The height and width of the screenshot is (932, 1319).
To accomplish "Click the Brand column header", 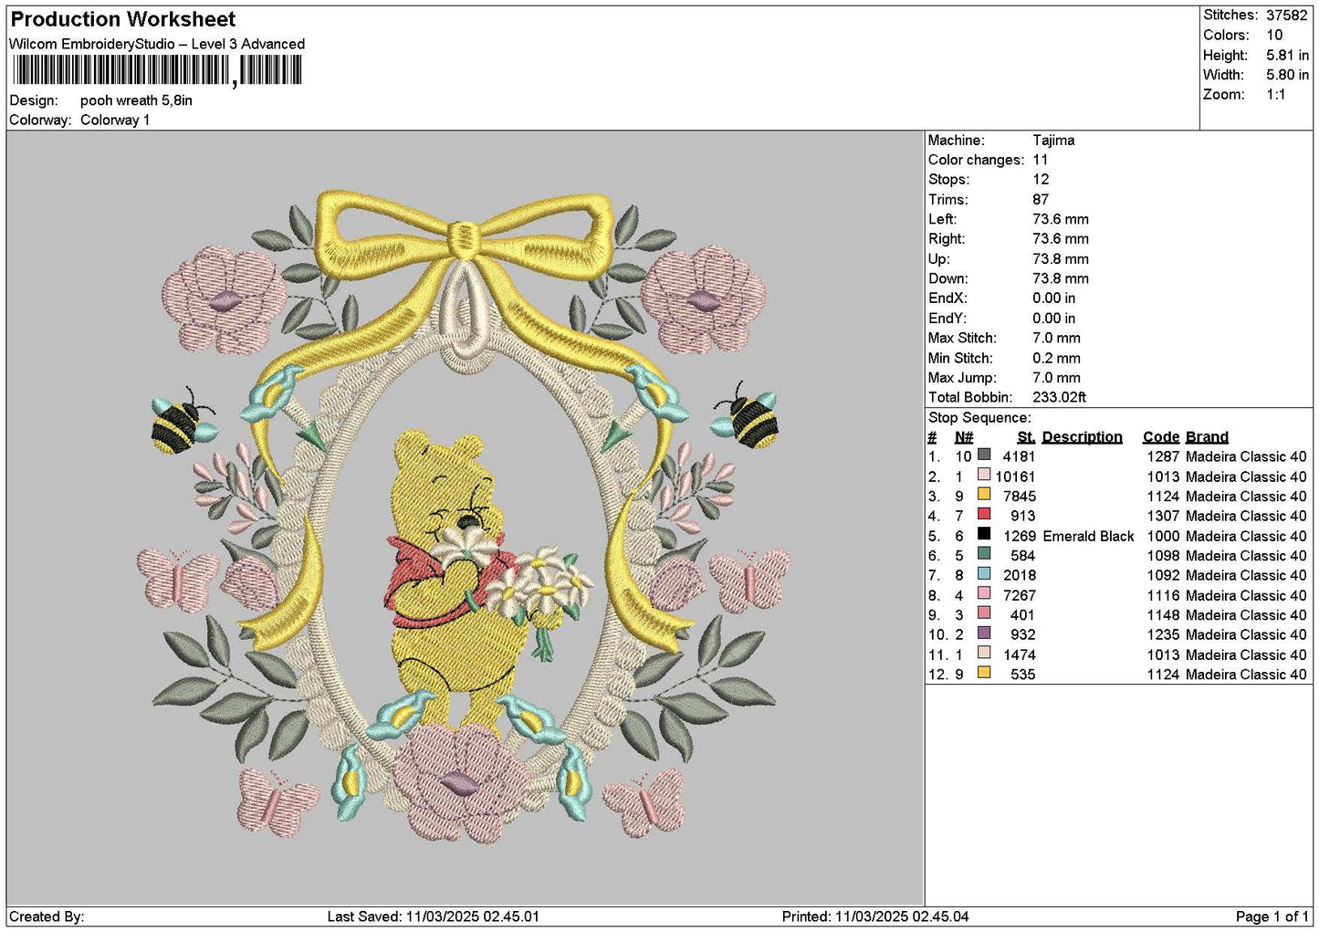I will coord(1208,437).
